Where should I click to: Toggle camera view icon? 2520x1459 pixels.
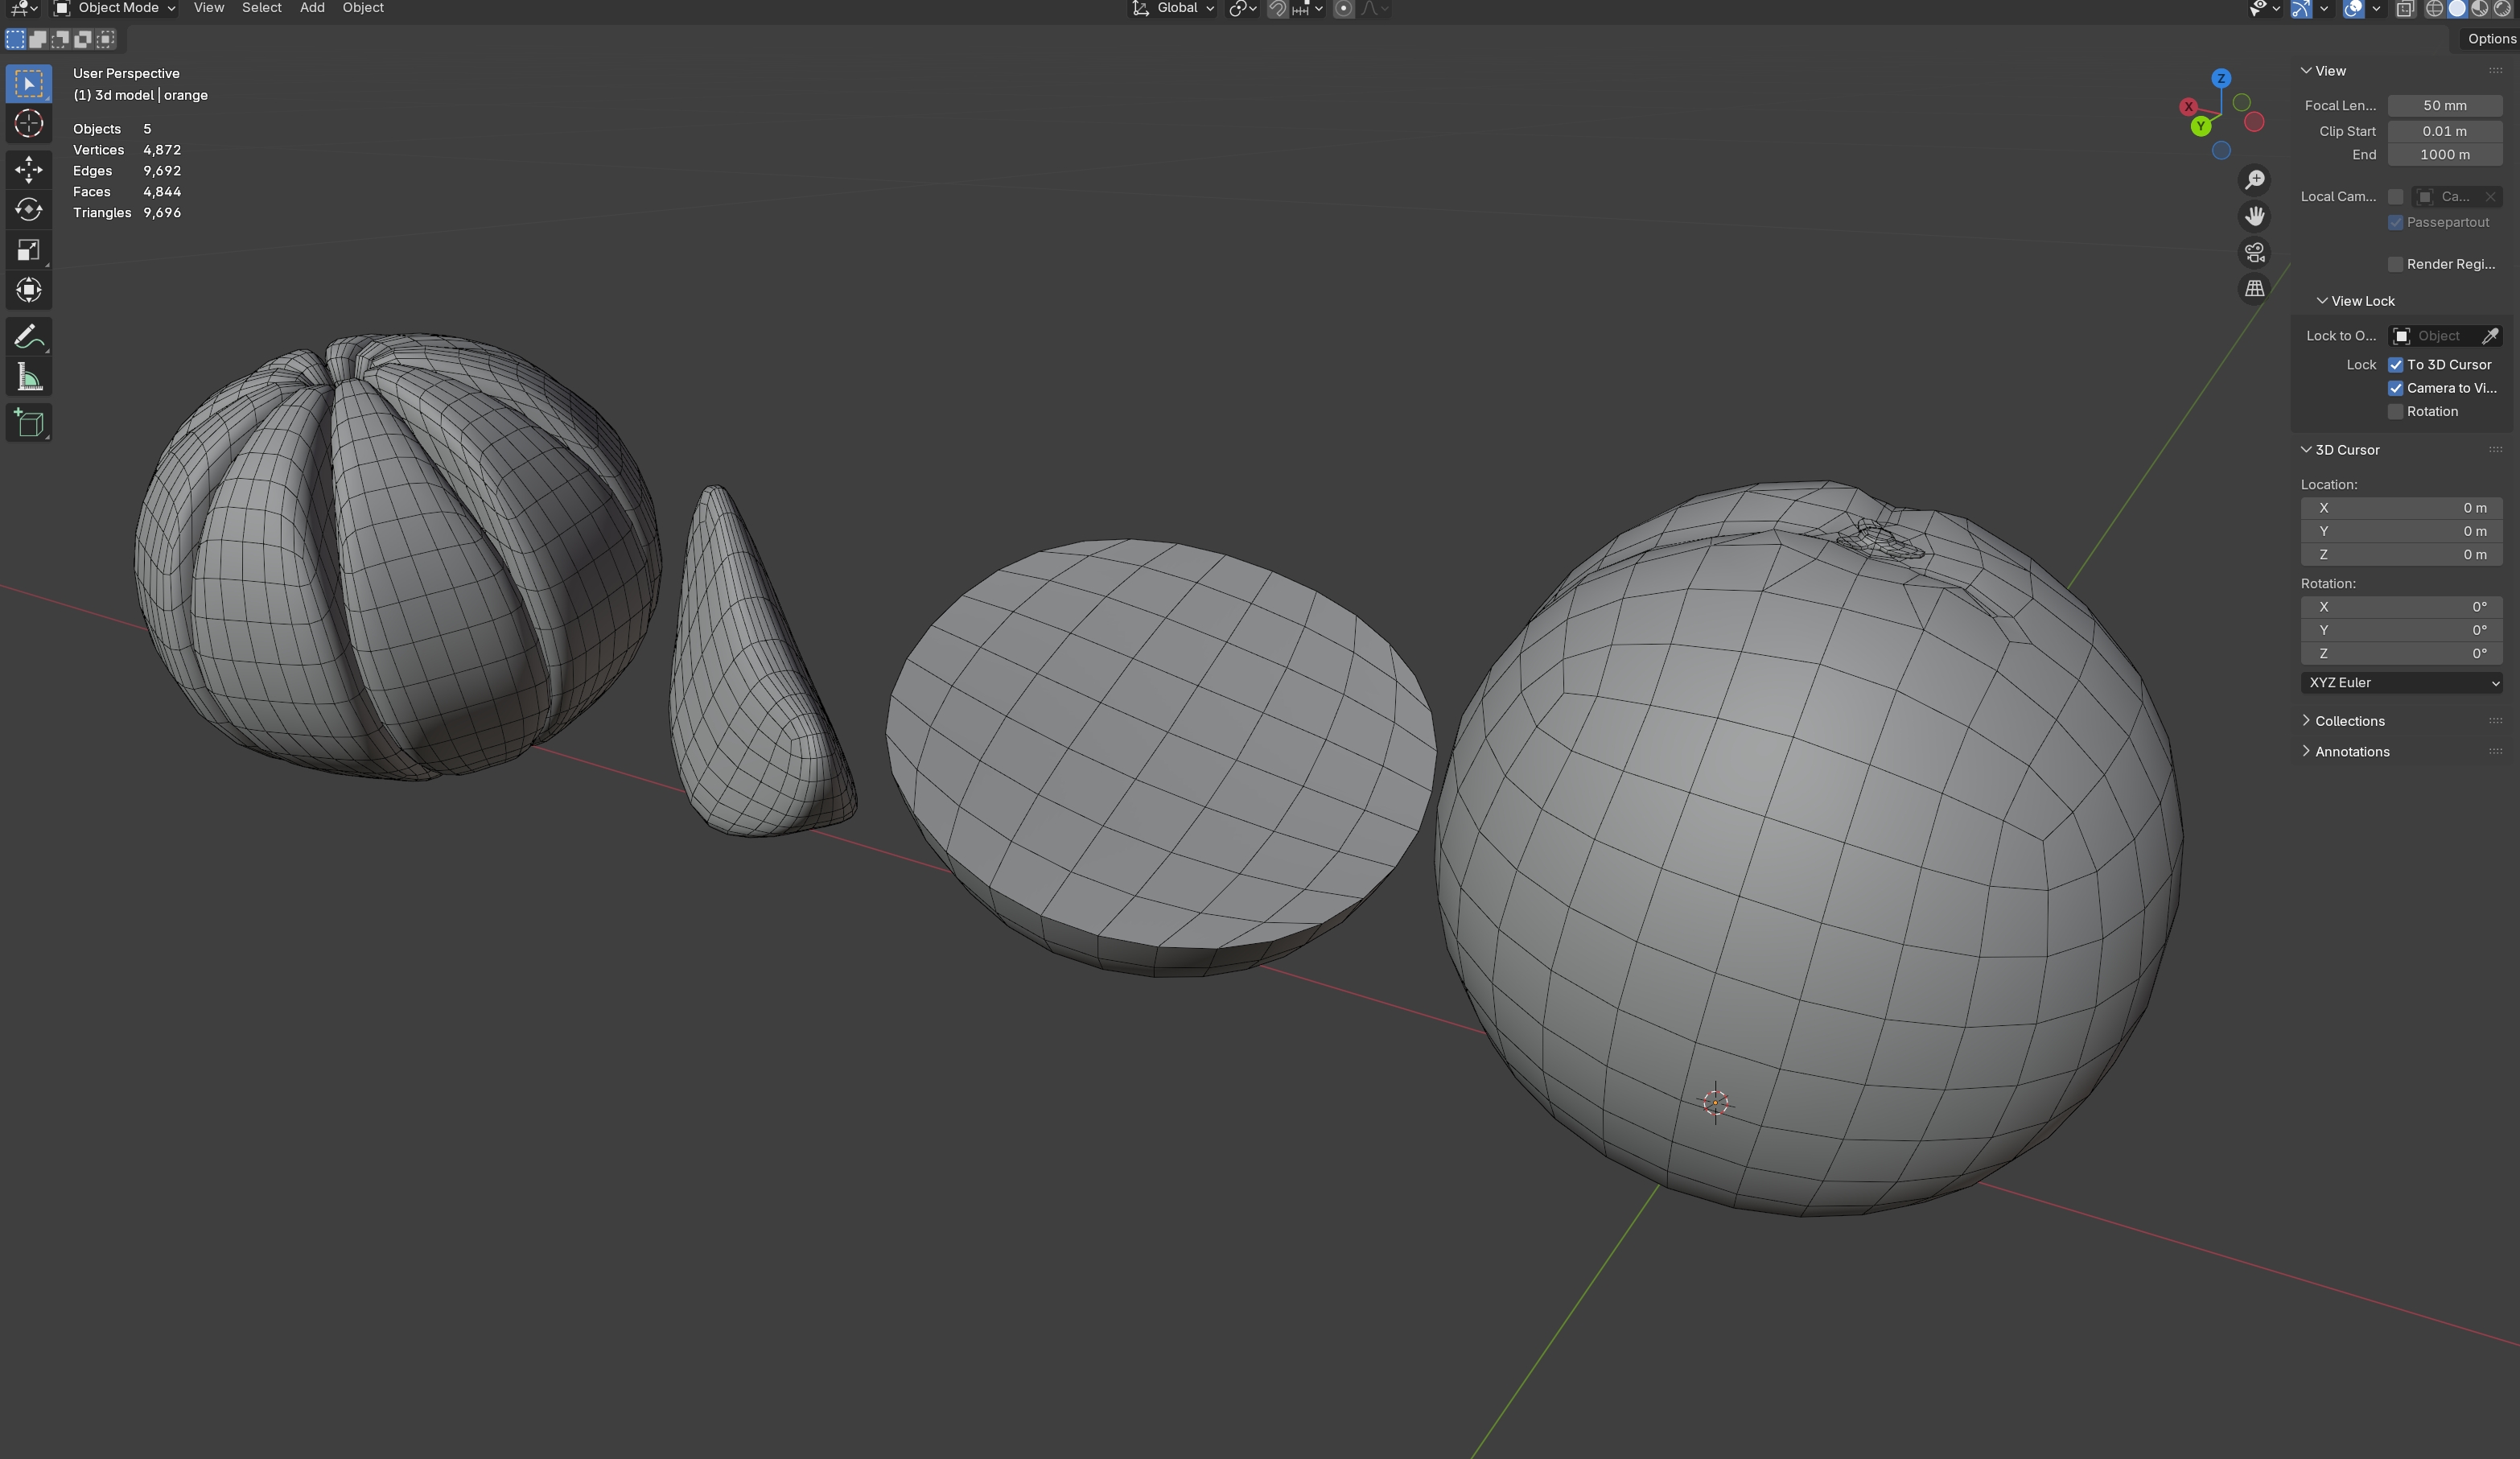(2254, 252)
